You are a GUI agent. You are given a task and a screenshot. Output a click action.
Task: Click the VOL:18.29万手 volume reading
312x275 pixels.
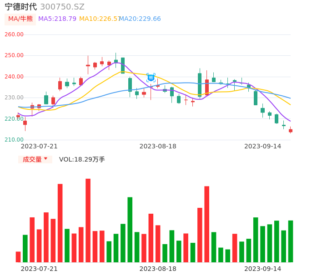click(82, 159)
